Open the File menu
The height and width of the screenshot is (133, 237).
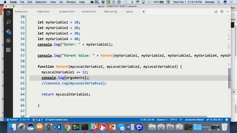pos(22,2)
